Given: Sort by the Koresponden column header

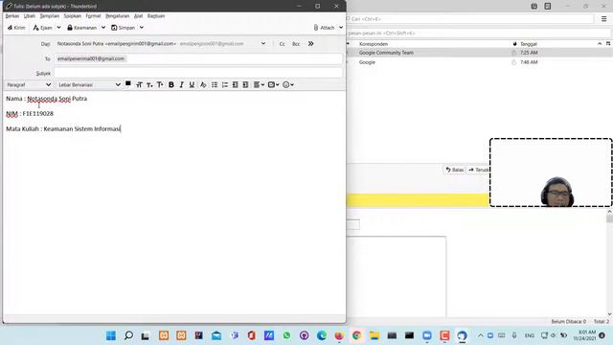Looking at the screenshot, I should [x=374, y=44].
